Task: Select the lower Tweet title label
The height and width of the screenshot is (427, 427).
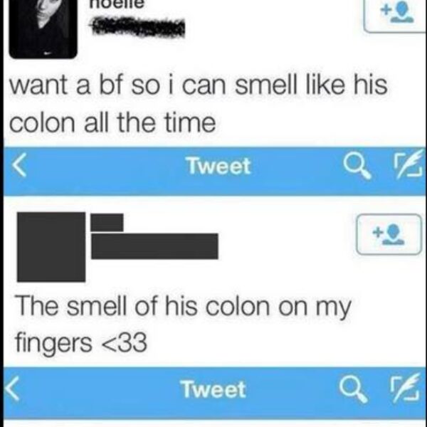Action: click(213, 389)
